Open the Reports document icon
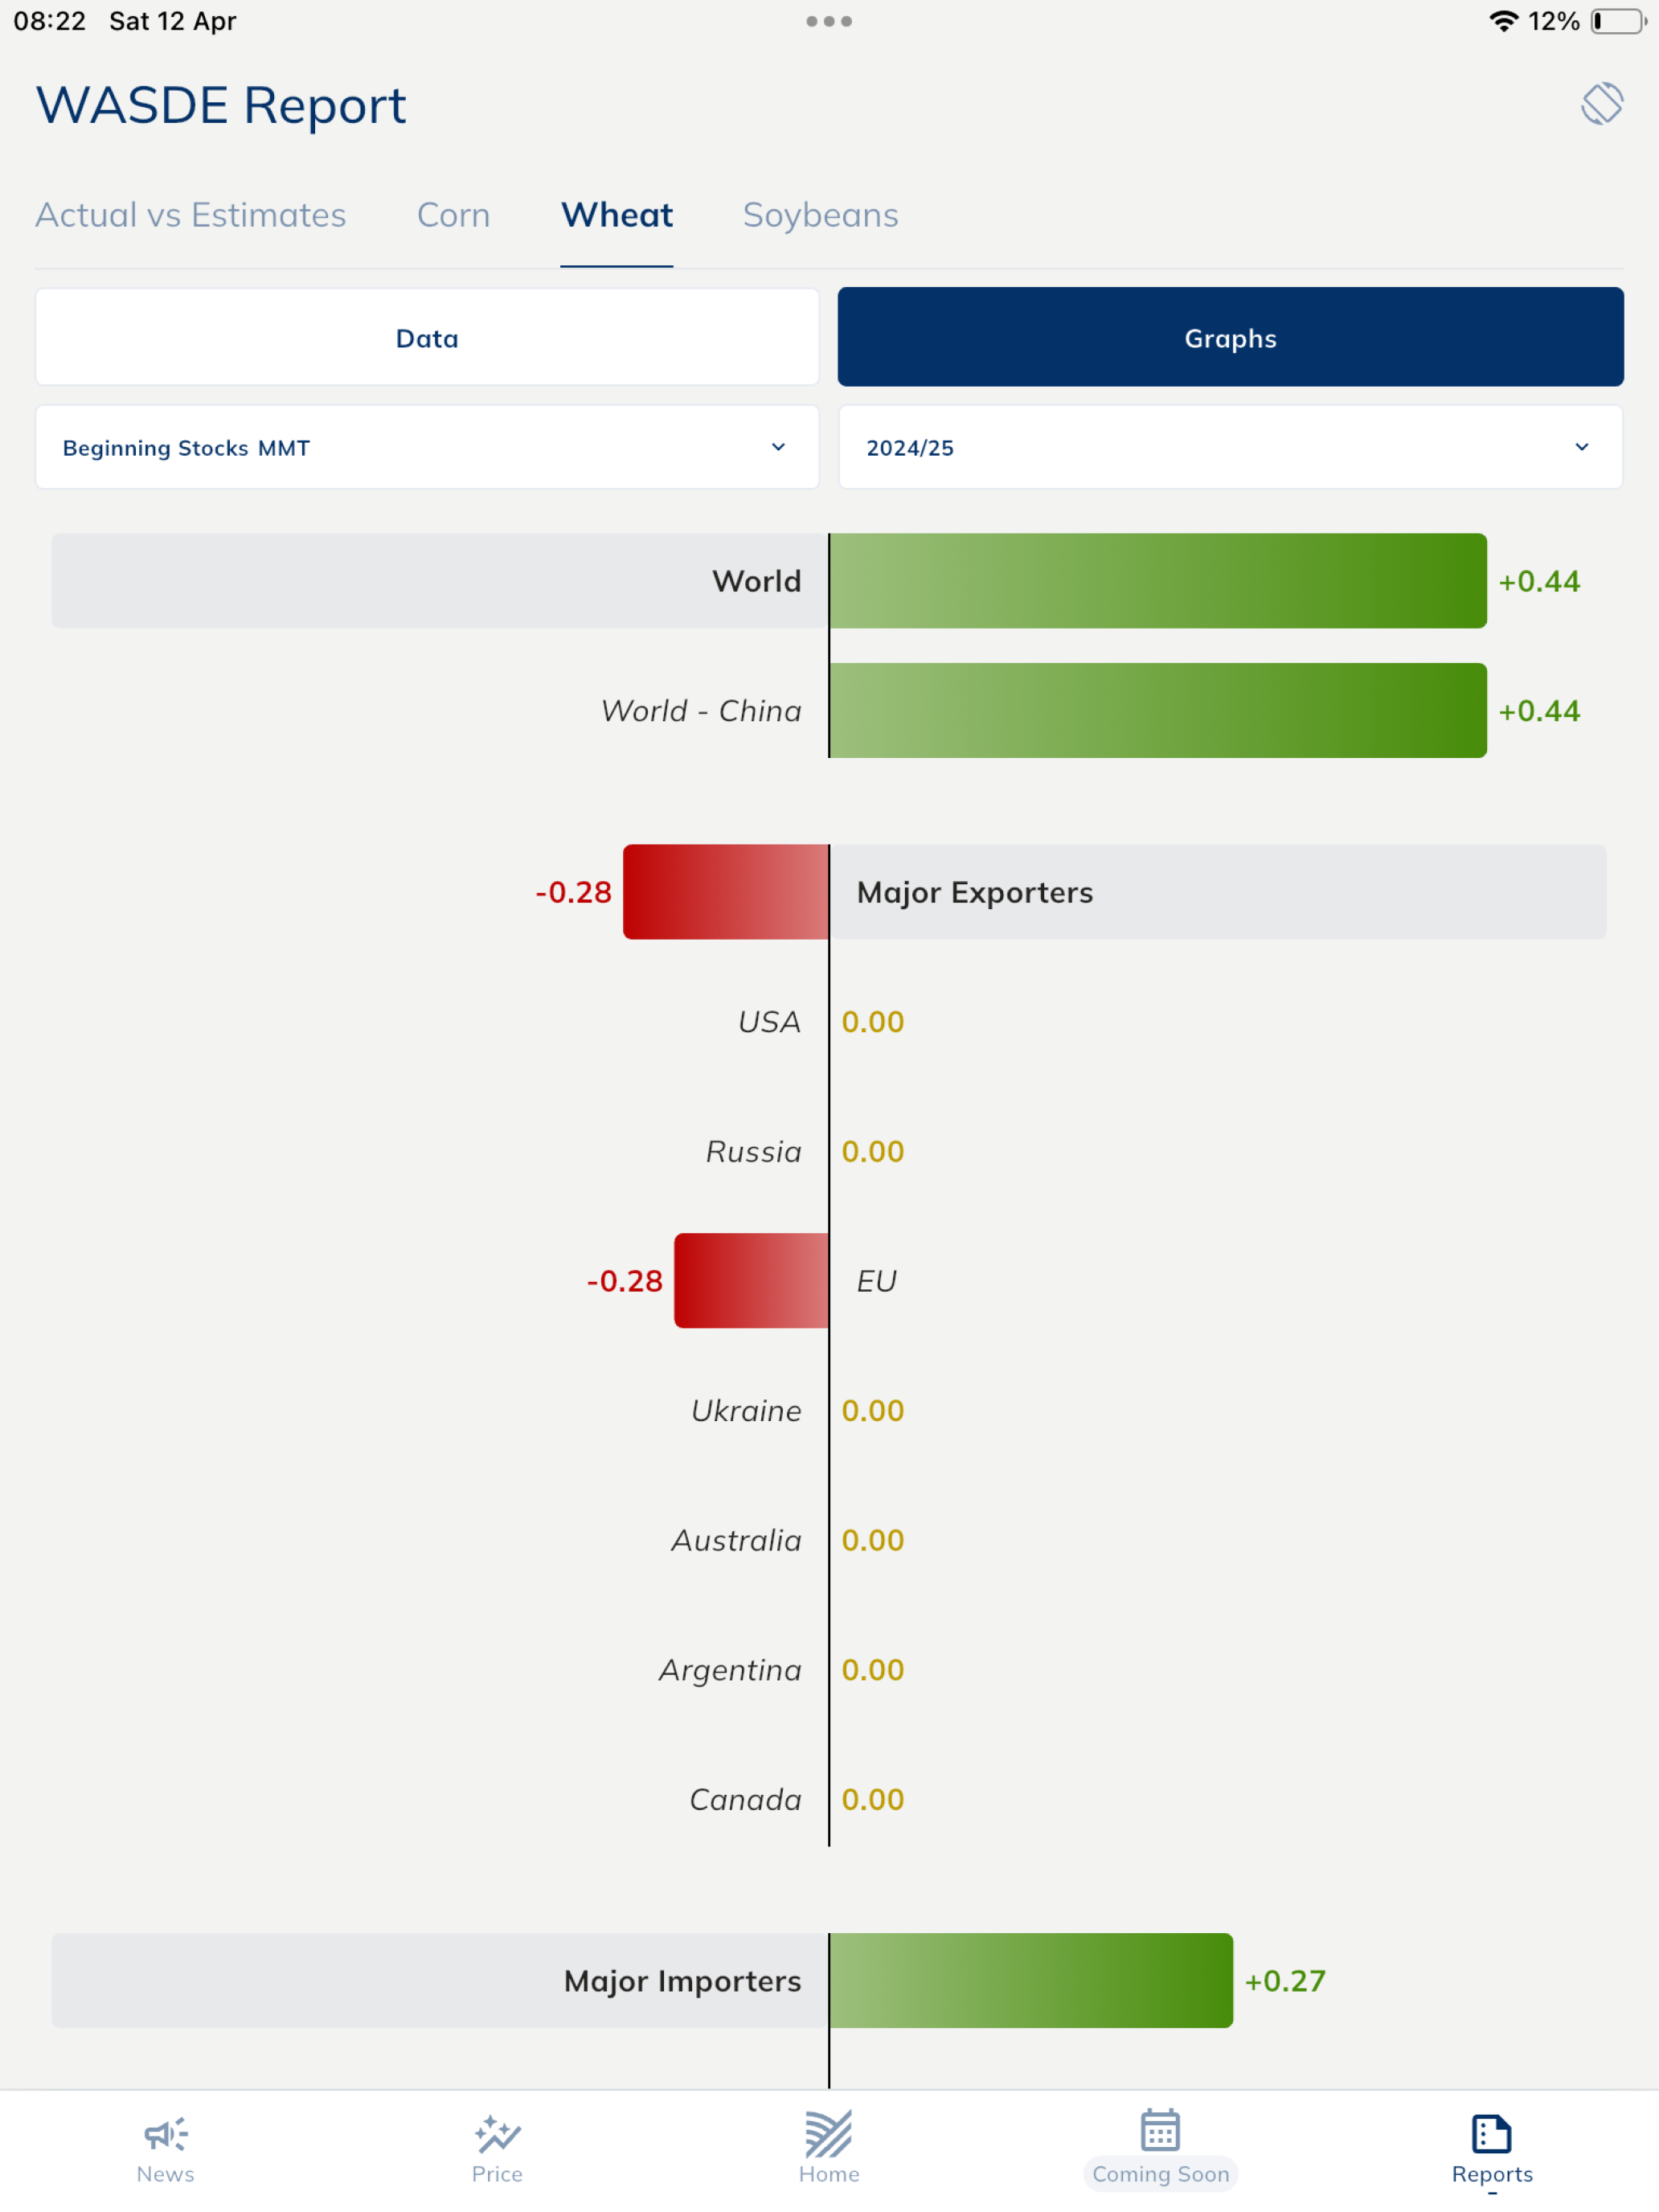This screenshot has height=2212, width=1659. tap(1491, 2134)
